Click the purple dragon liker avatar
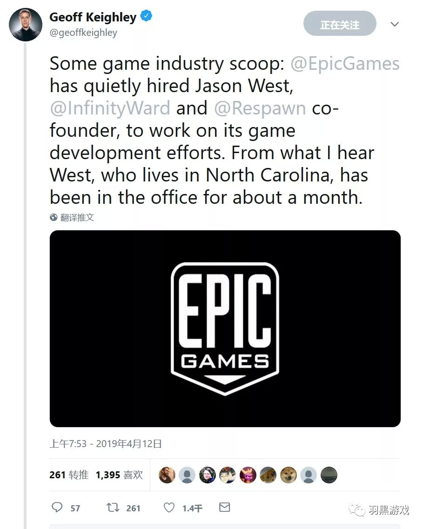 point(248,475)
